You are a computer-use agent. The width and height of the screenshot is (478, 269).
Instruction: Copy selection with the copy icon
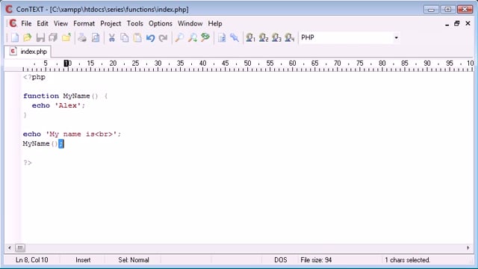click(125, 37)
